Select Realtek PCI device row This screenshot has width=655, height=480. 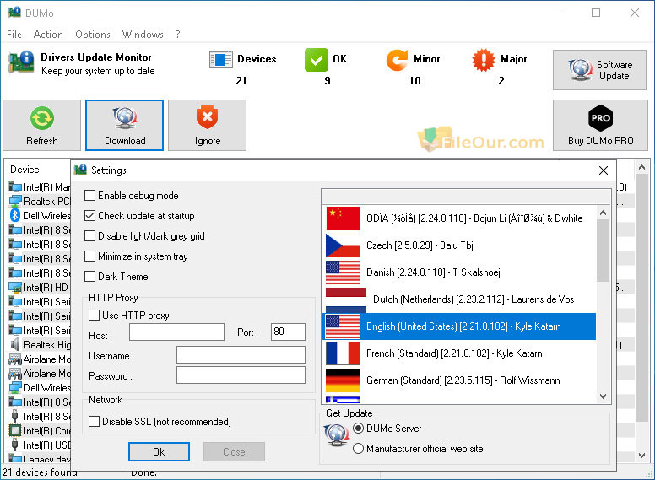(x=40, y=201)
